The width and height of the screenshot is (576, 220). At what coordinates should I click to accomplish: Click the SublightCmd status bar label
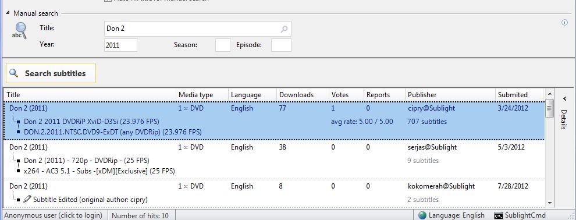click(525, 215)
